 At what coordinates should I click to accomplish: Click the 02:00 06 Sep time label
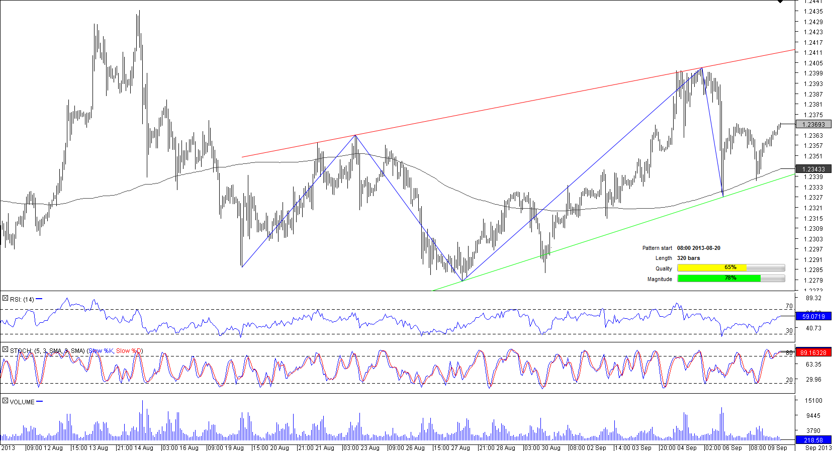[x=723, y=447]
